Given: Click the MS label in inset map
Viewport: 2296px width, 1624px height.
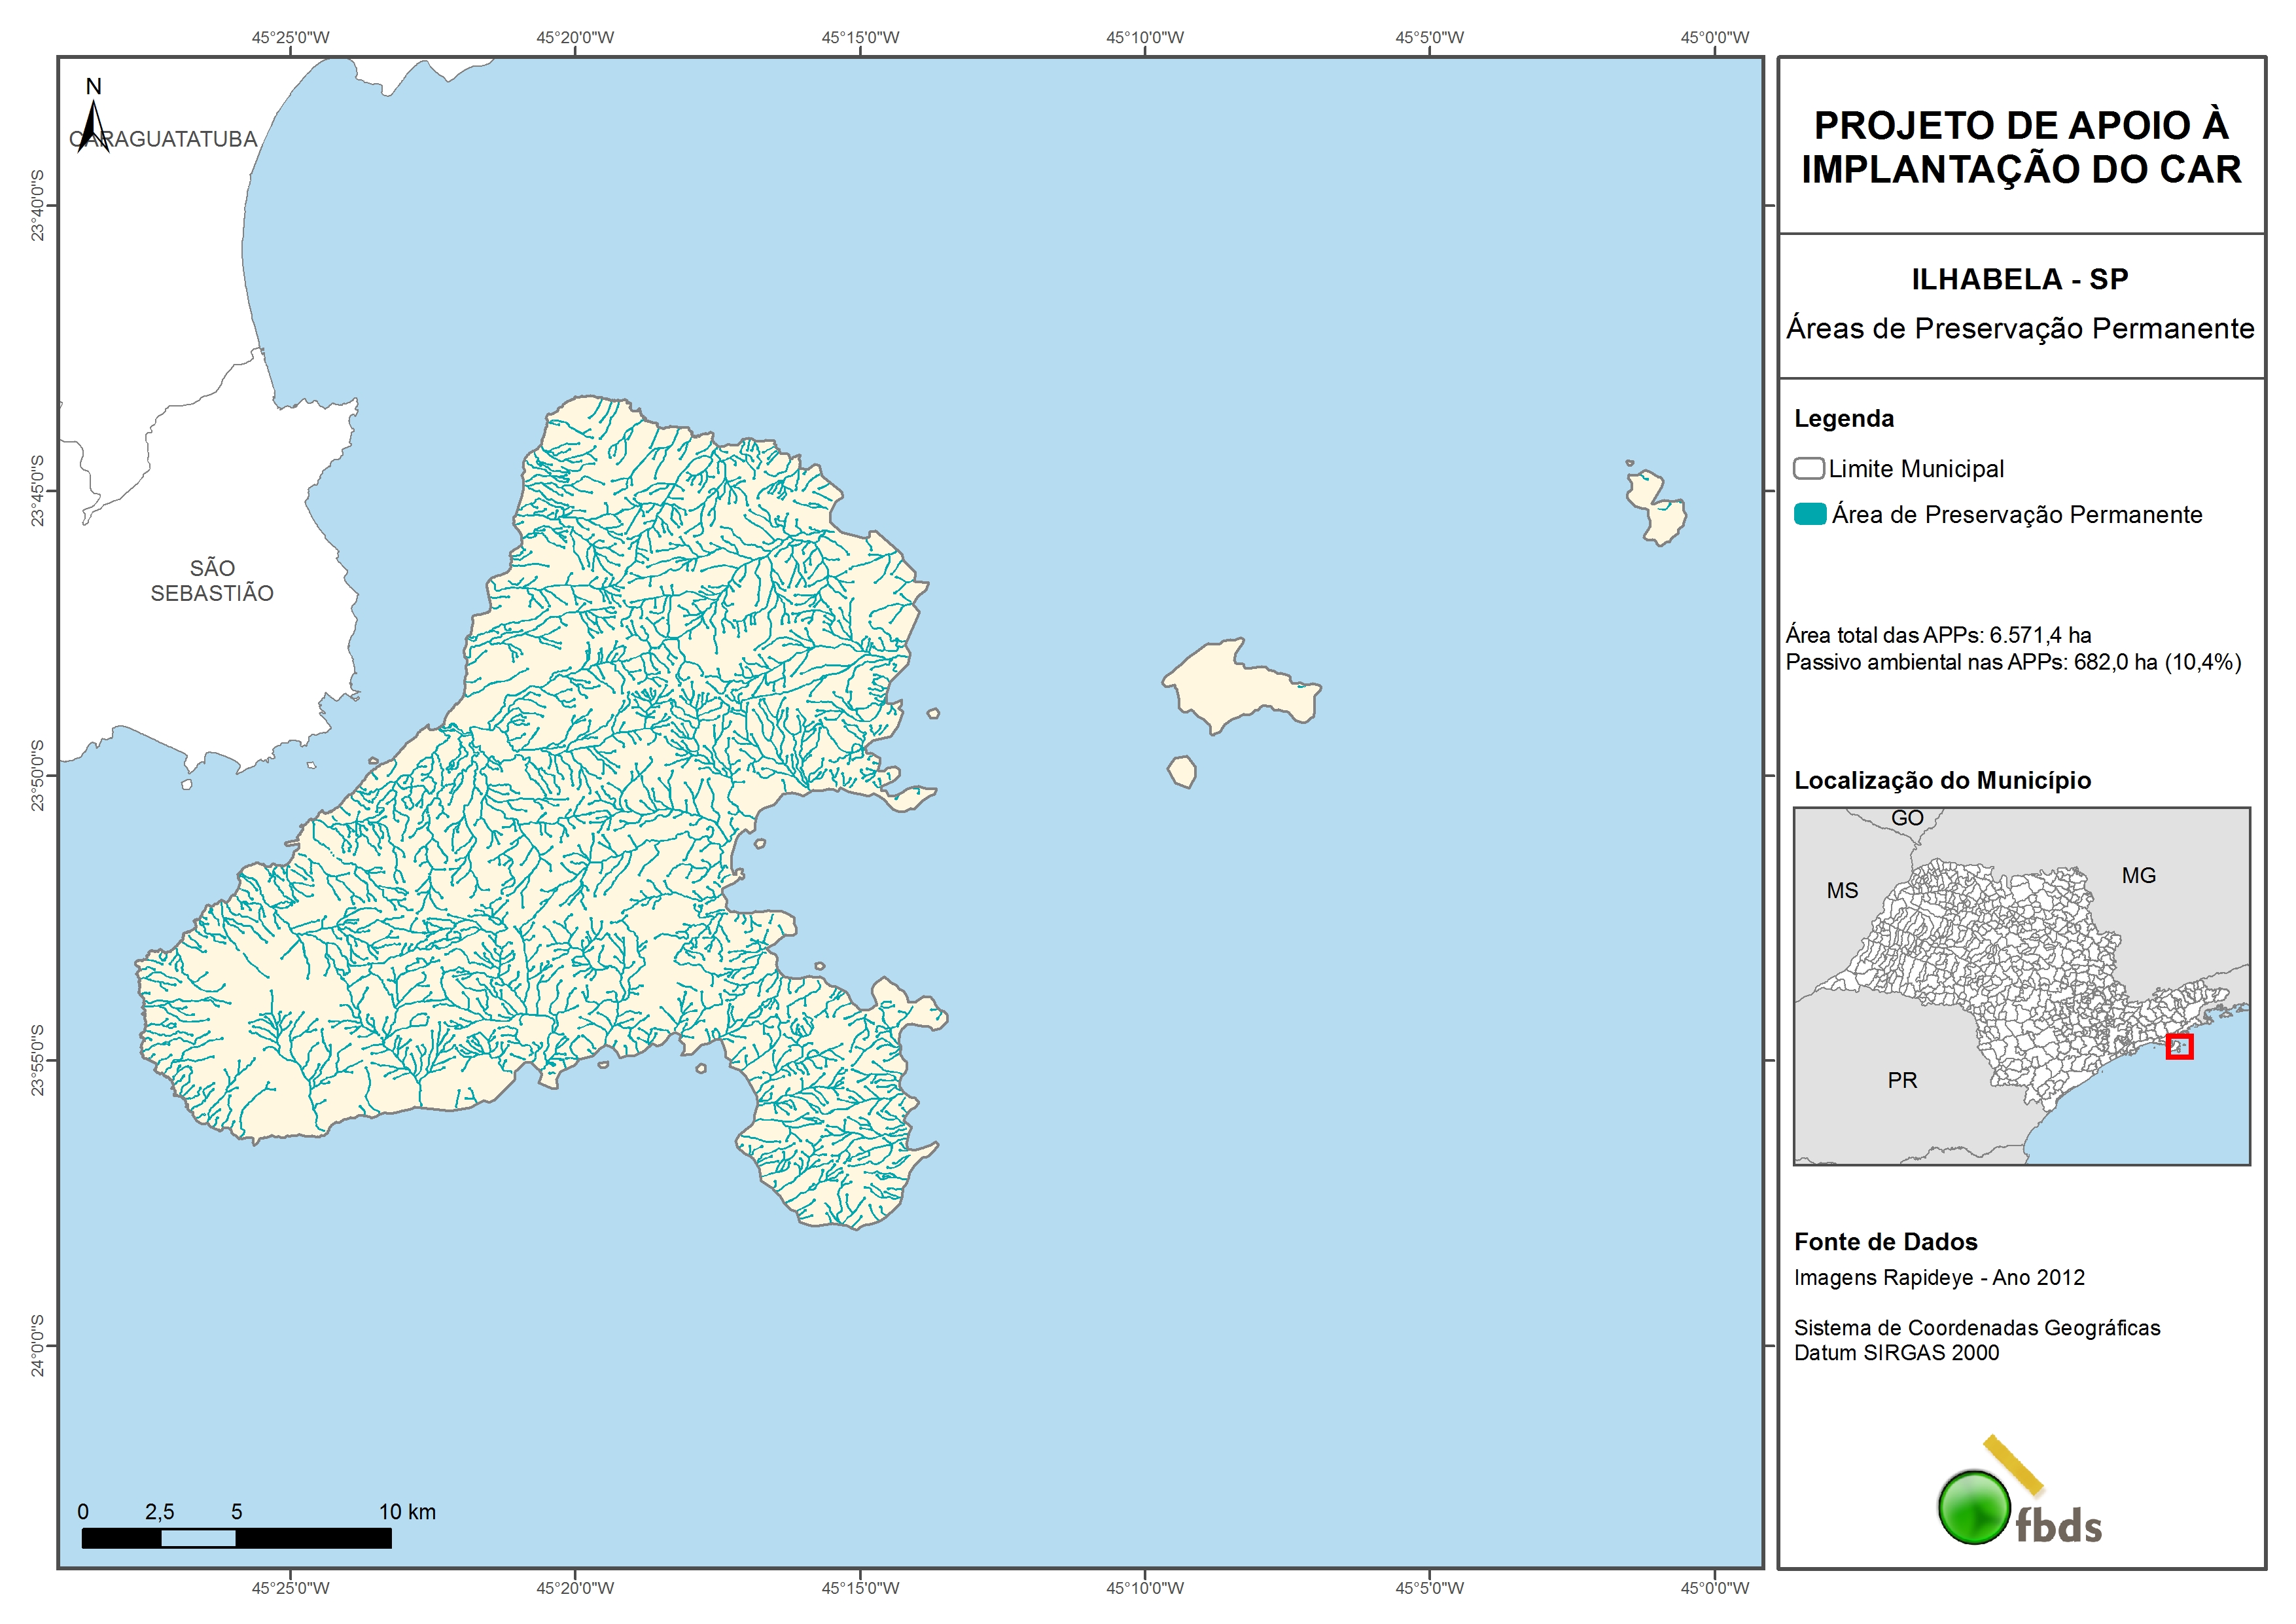Looking at the screenshot, I should [1842, 890].
